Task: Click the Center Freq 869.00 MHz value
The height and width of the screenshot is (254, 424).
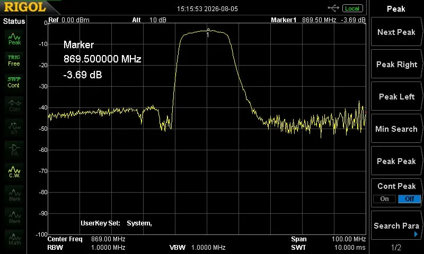Action: pyautogui.click(x=108, y=239)
